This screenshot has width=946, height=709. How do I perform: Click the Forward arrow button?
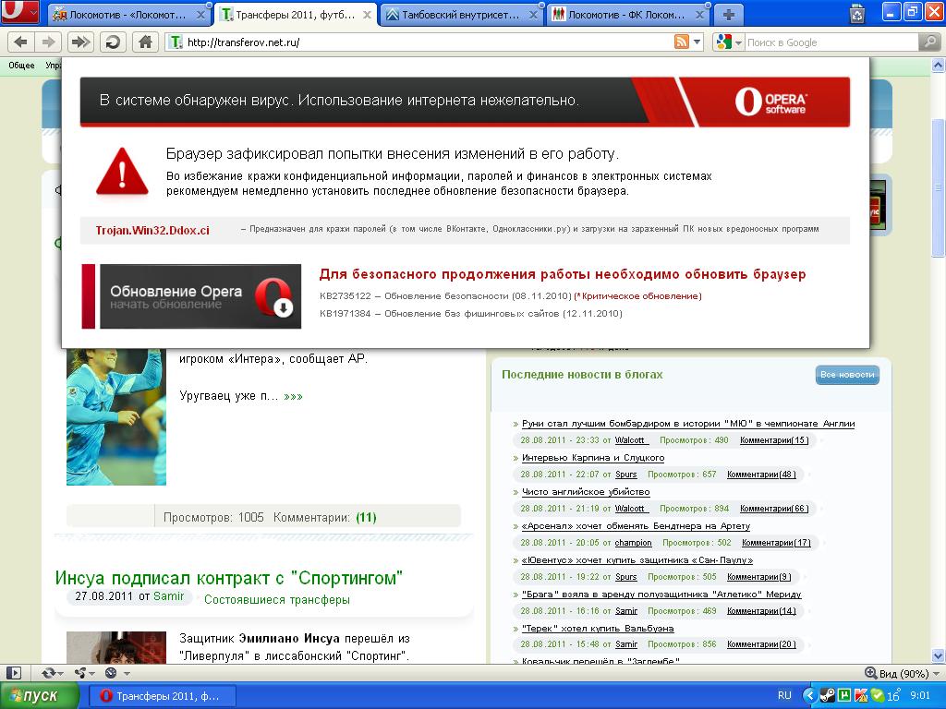click(48, 42)
